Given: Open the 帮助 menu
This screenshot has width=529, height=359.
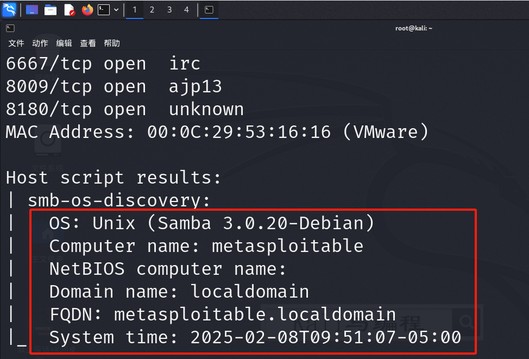Looking at the screenshot, I should pyautogui.click(x=112, y=43).
